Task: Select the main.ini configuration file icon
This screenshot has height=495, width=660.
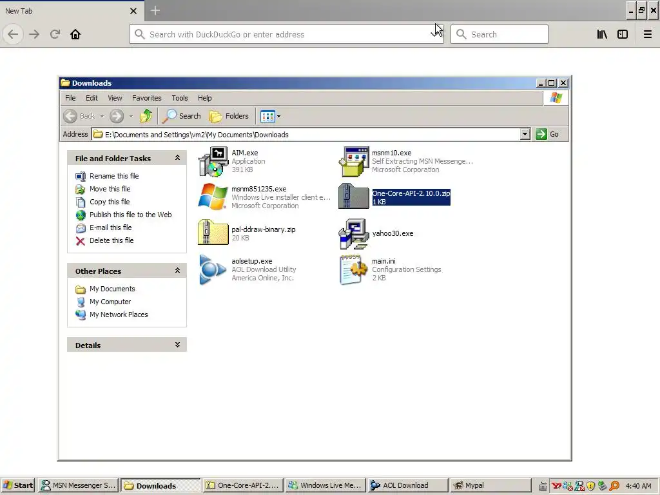Action: point(354,269)
